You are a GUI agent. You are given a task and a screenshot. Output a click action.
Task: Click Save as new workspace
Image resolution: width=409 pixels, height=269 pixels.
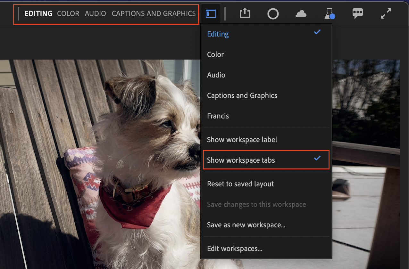[246, 224]
